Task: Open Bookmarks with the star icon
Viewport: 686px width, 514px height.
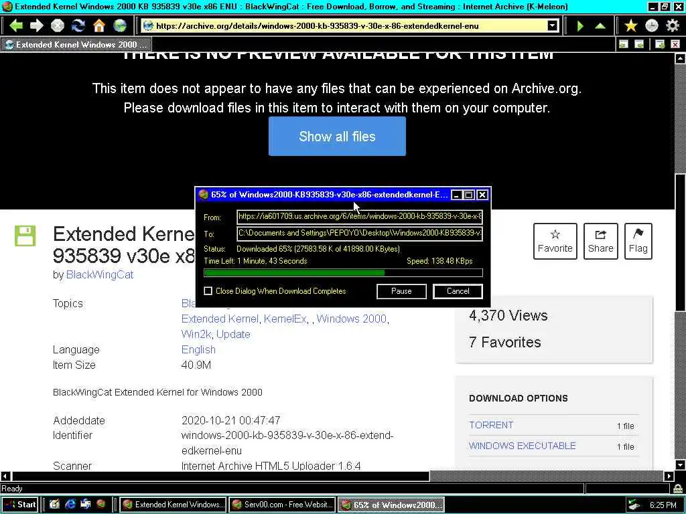Action: pyautogui.click(x=630, y=26)
